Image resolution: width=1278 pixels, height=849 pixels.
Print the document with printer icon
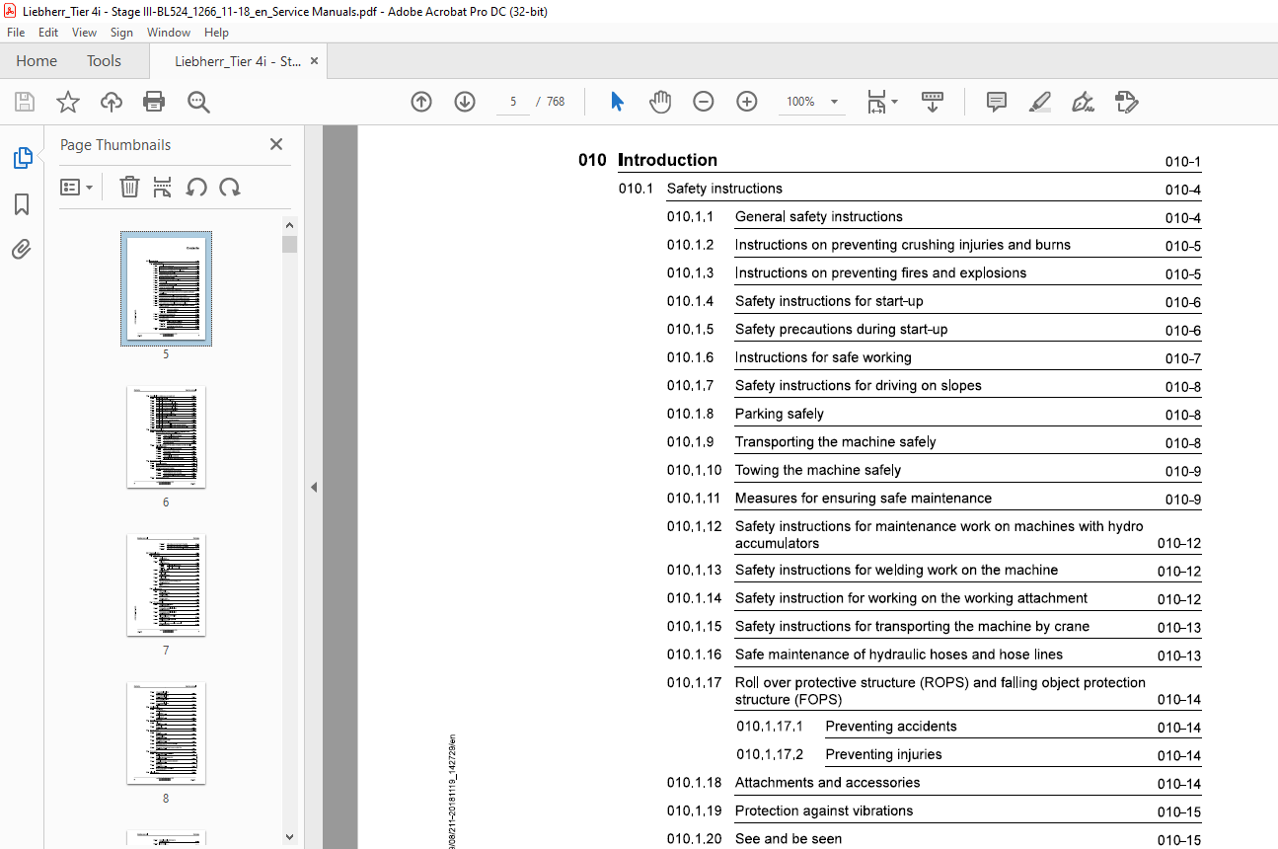tap(154, 102)
